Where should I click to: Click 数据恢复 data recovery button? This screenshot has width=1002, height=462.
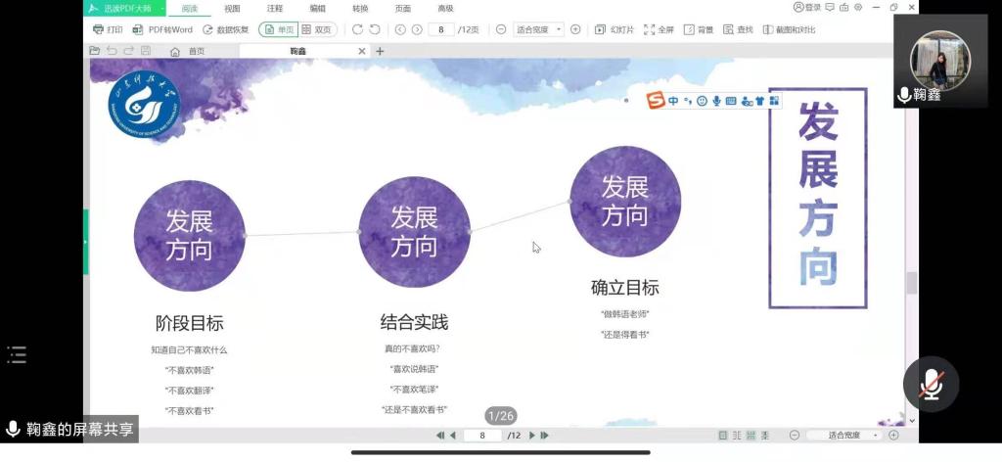pyautogui.click(x=225, y=29)
